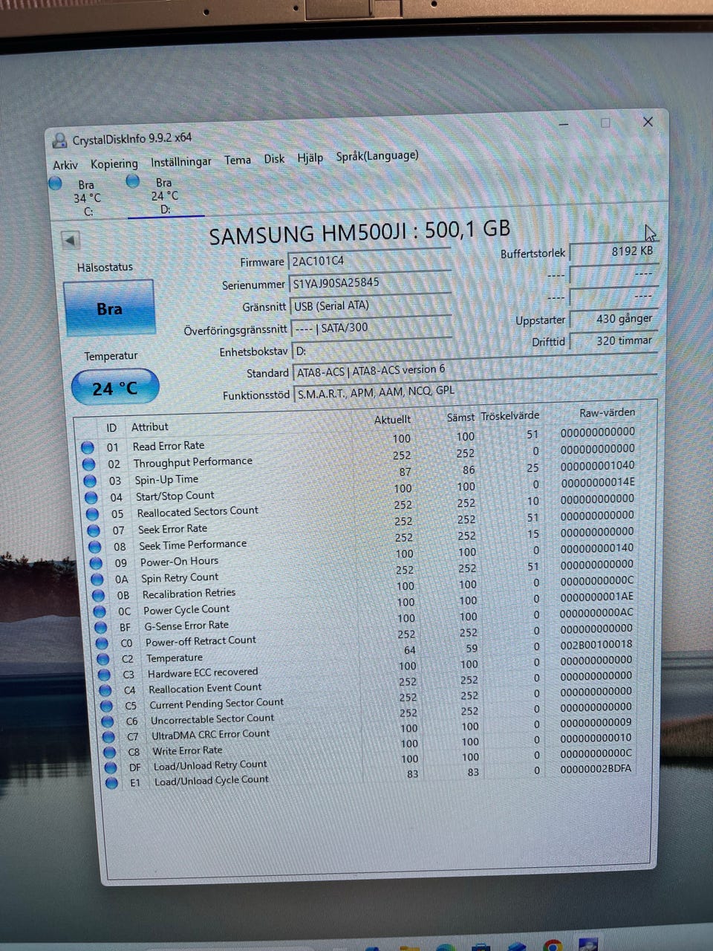This screenshot has width=713, height=951.
Task: Open the Kopiering menu
Action: [x=114, y=163]
